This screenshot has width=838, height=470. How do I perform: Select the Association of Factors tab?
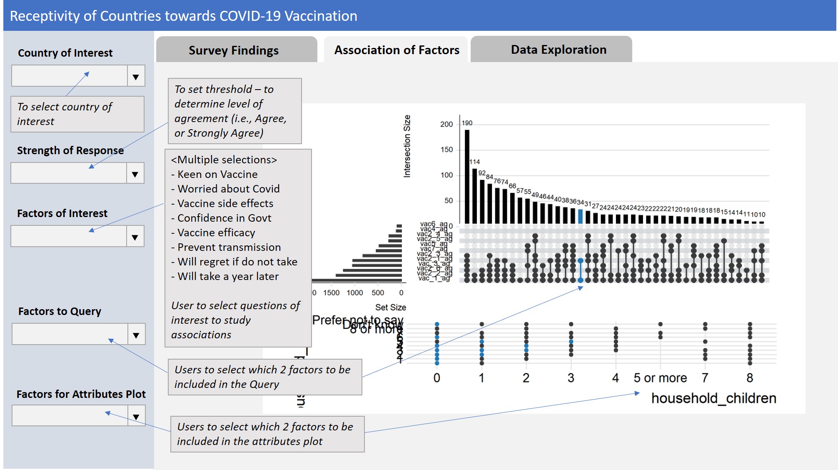pos(396,50)
